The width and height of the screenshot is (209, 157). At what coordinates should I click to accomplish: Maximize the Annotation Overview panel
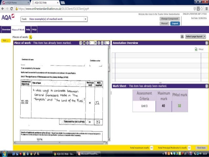pos(207,43)
